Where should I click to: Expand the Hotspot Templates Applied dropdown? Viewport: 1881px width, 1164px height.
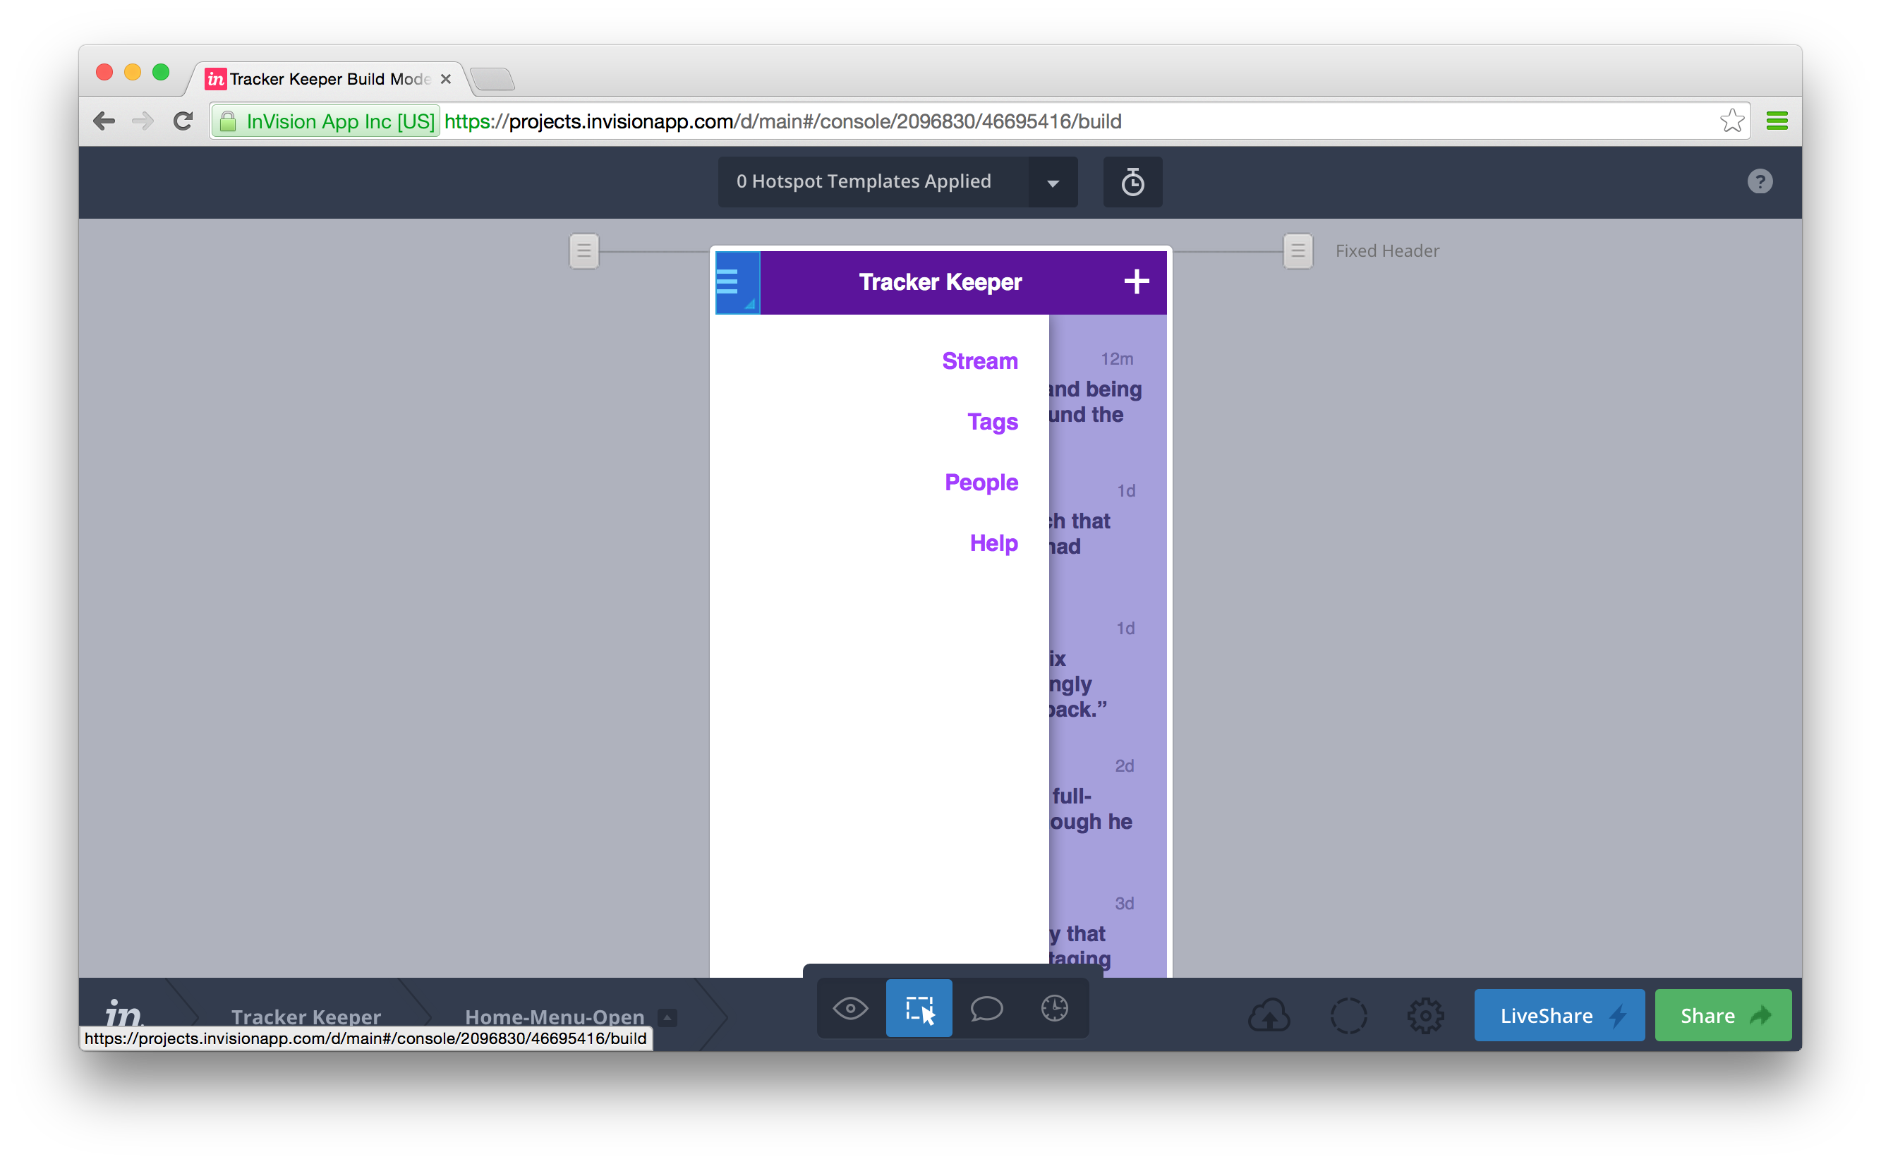point(1053,183)
